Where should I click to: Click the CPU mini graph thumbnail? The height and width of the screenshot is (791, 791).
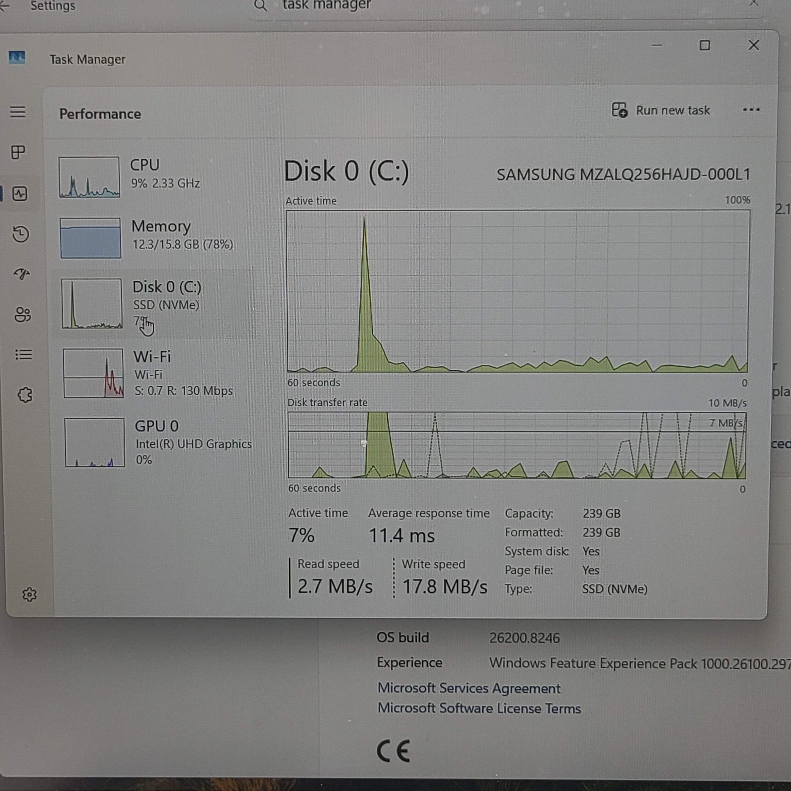(89, 177)
